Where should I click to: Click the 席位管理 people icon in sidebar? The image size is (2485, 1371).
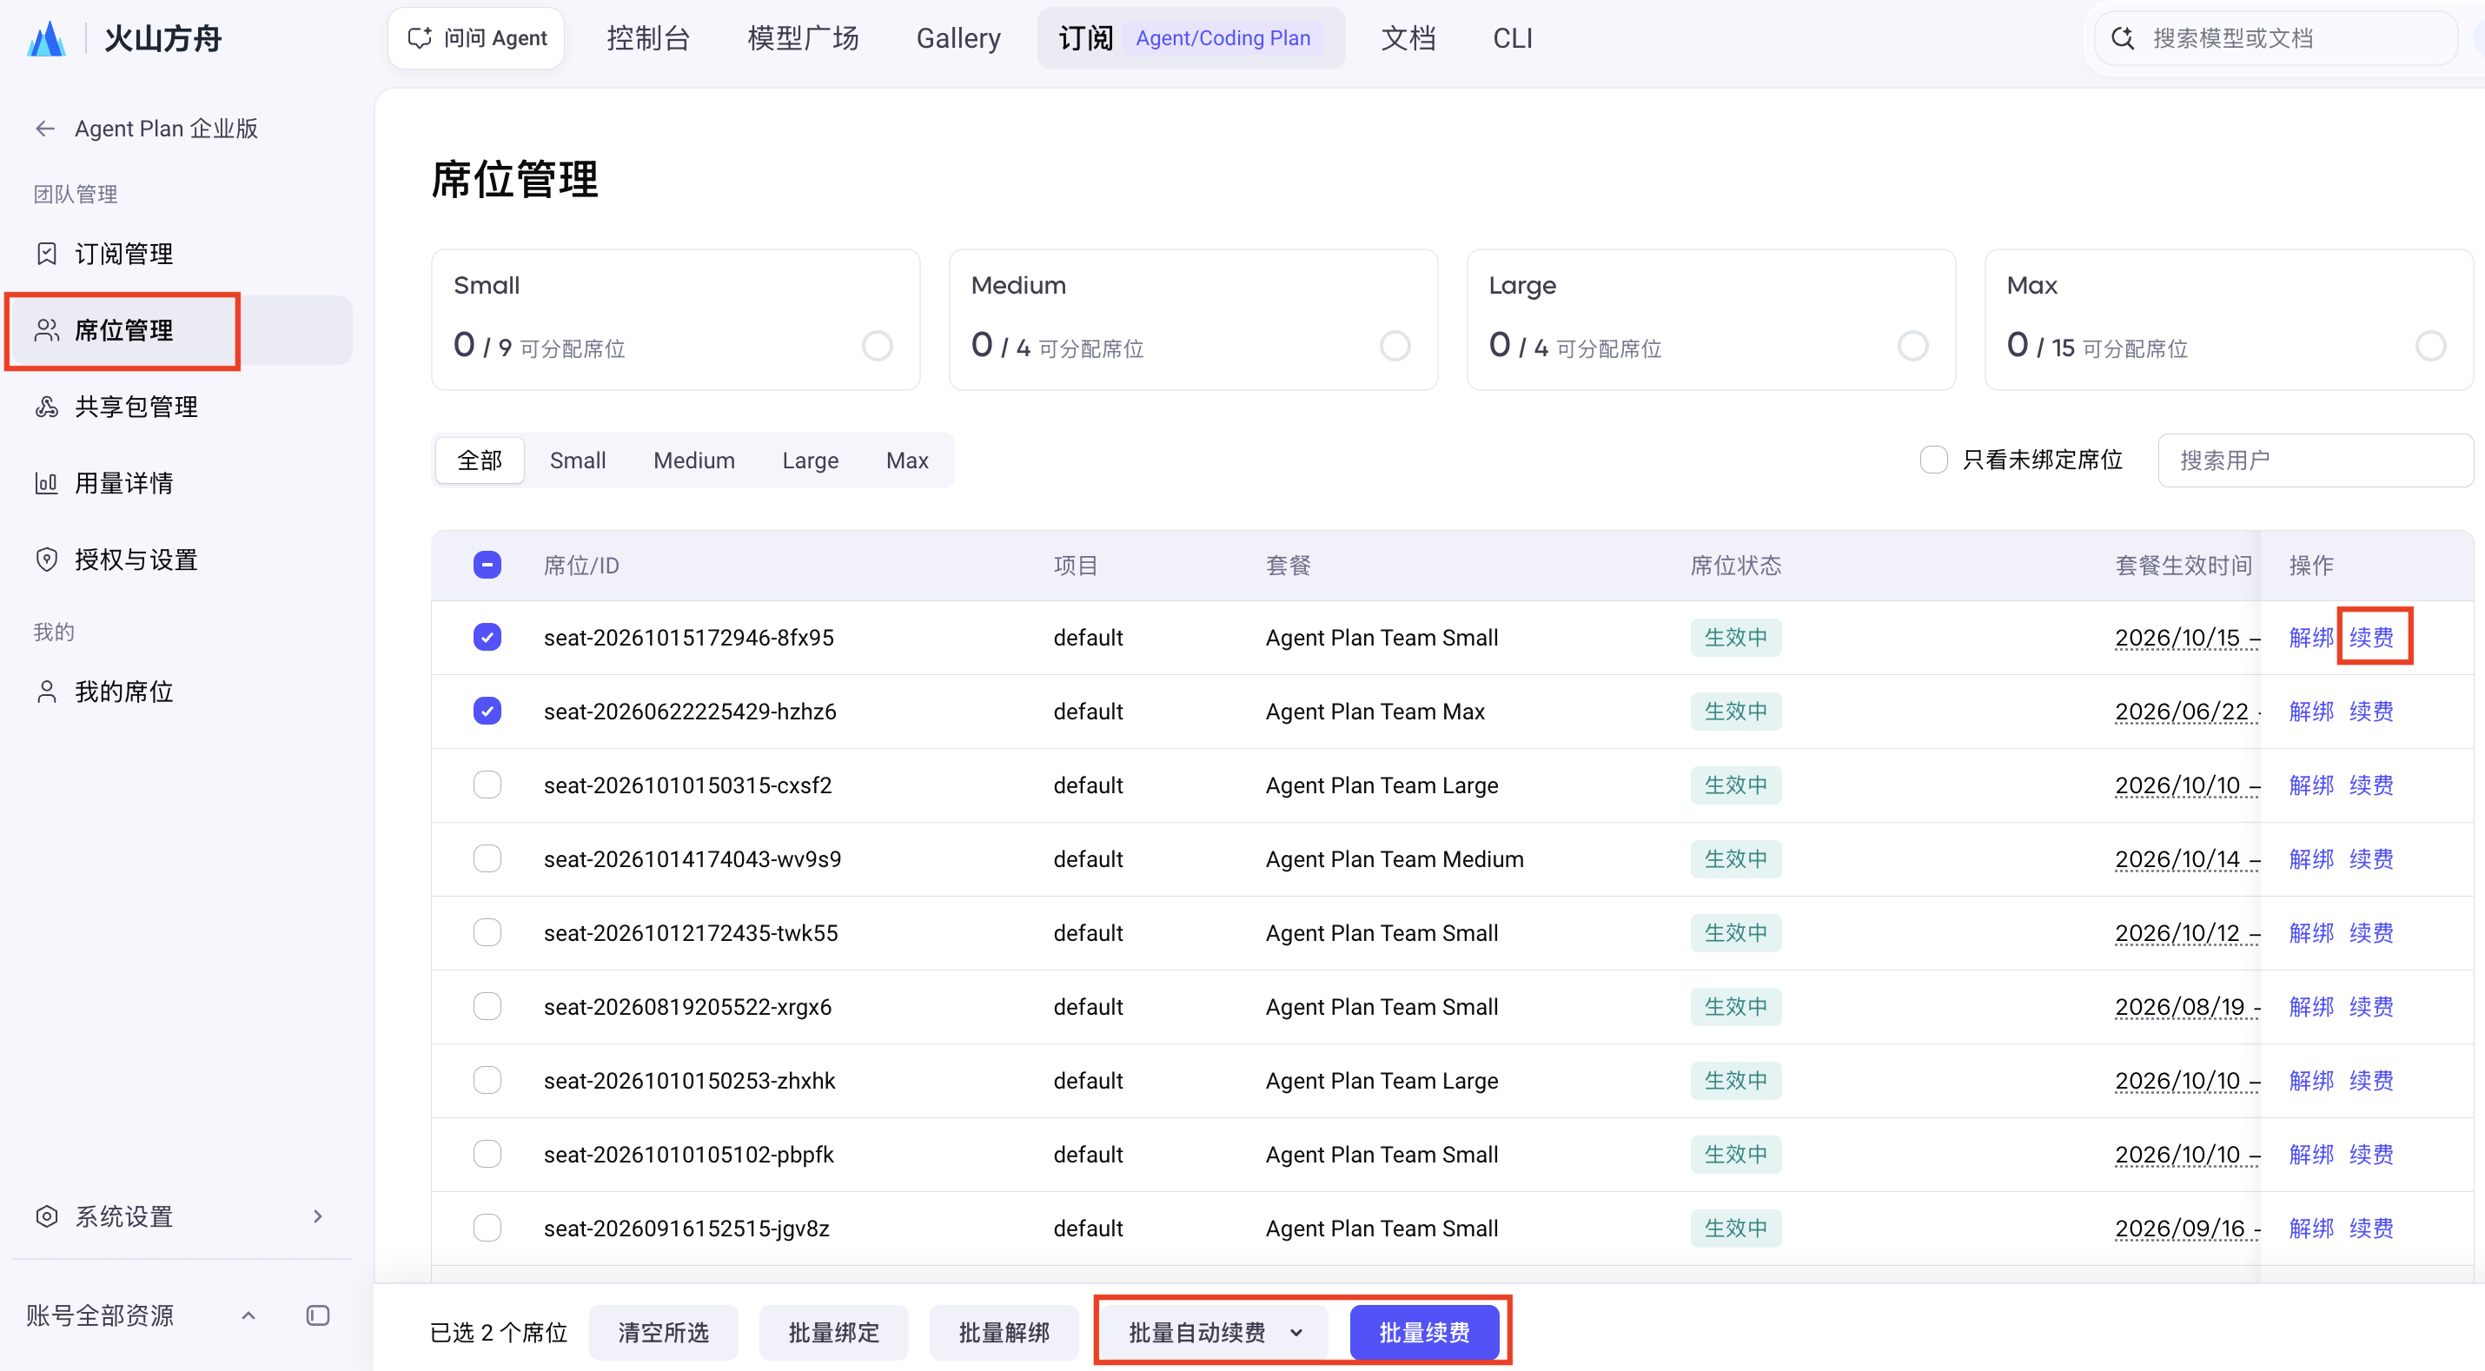point(46,330)
